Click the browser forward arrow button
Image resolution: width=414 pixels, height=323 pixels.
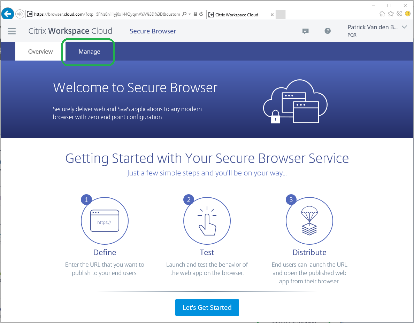[x=20, y=14]
